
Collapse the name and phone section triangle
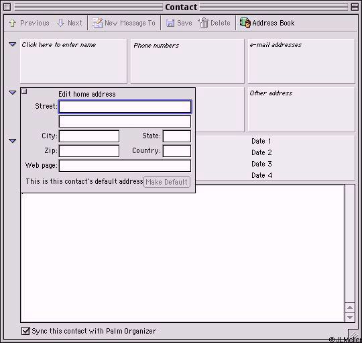click(x=13, y=44)
